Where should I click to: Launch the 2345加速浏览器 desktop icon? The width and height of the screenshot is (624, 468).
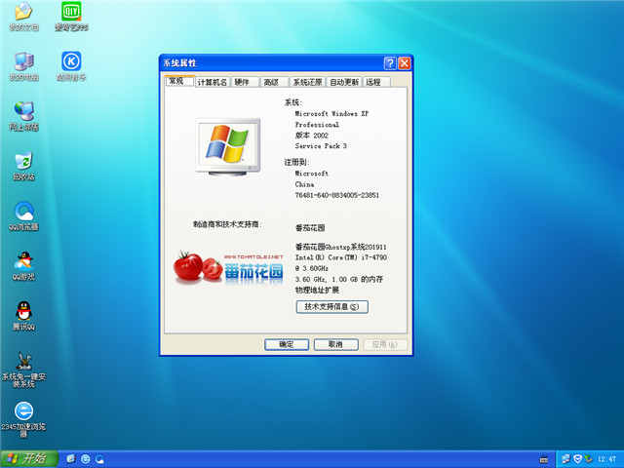tap(23, 419)
